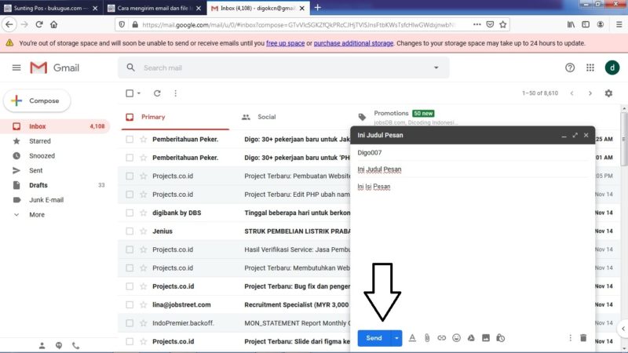Viewport: 628px width, 353px height.
Task: Toggle confidential mode icon in compose
Action: click(x=500, y=338)
